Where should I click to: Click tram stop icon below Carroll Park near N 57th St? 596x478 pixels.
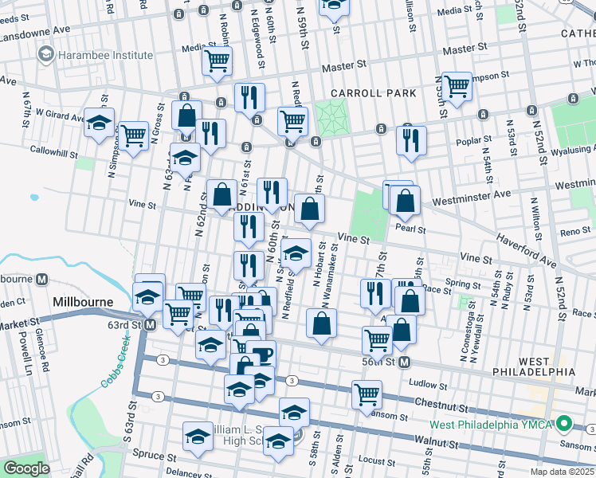pyautogui.click(x=381, y=129)
